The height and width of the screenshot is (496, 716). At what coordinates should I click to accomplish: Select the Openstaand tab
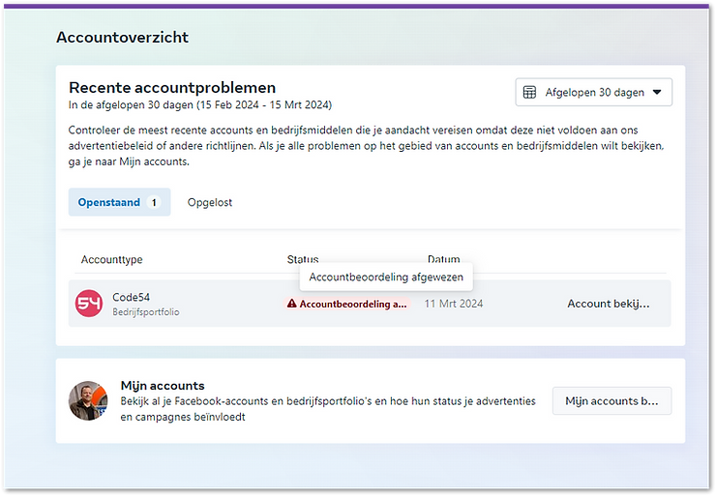click(x=119, y=202)
